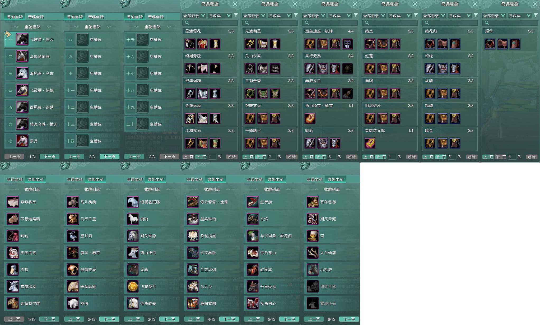Click the 庆舞良宵 lion dance icon
The height and width of the screenshot is (325, 540).
tap(13, 253)
